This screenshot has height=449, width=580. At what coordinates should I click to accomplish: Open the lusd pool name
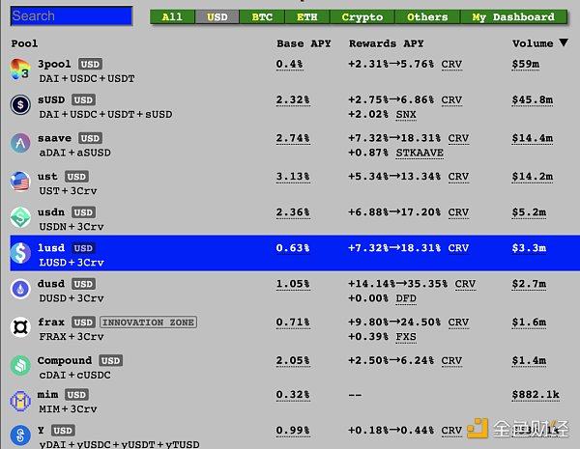click(x=51, y=248)
